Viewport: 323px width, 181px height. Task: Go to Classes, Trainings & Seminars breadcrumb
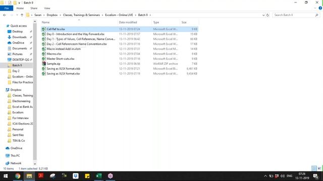point(81,15)
